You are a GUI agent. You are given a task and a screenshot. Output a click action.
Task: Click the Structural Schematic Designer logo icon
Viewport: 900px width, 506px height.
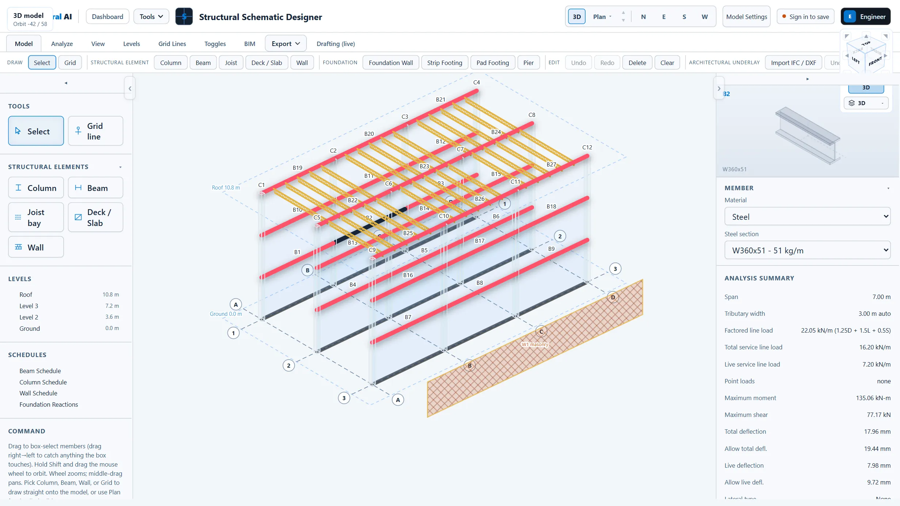click(x=184, y=16)
